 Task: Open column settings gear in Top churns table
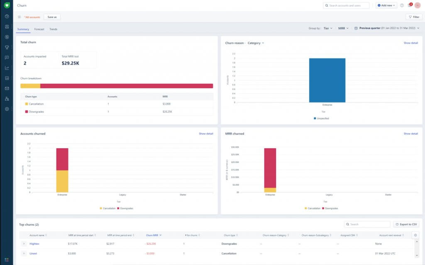click(415, 235)
